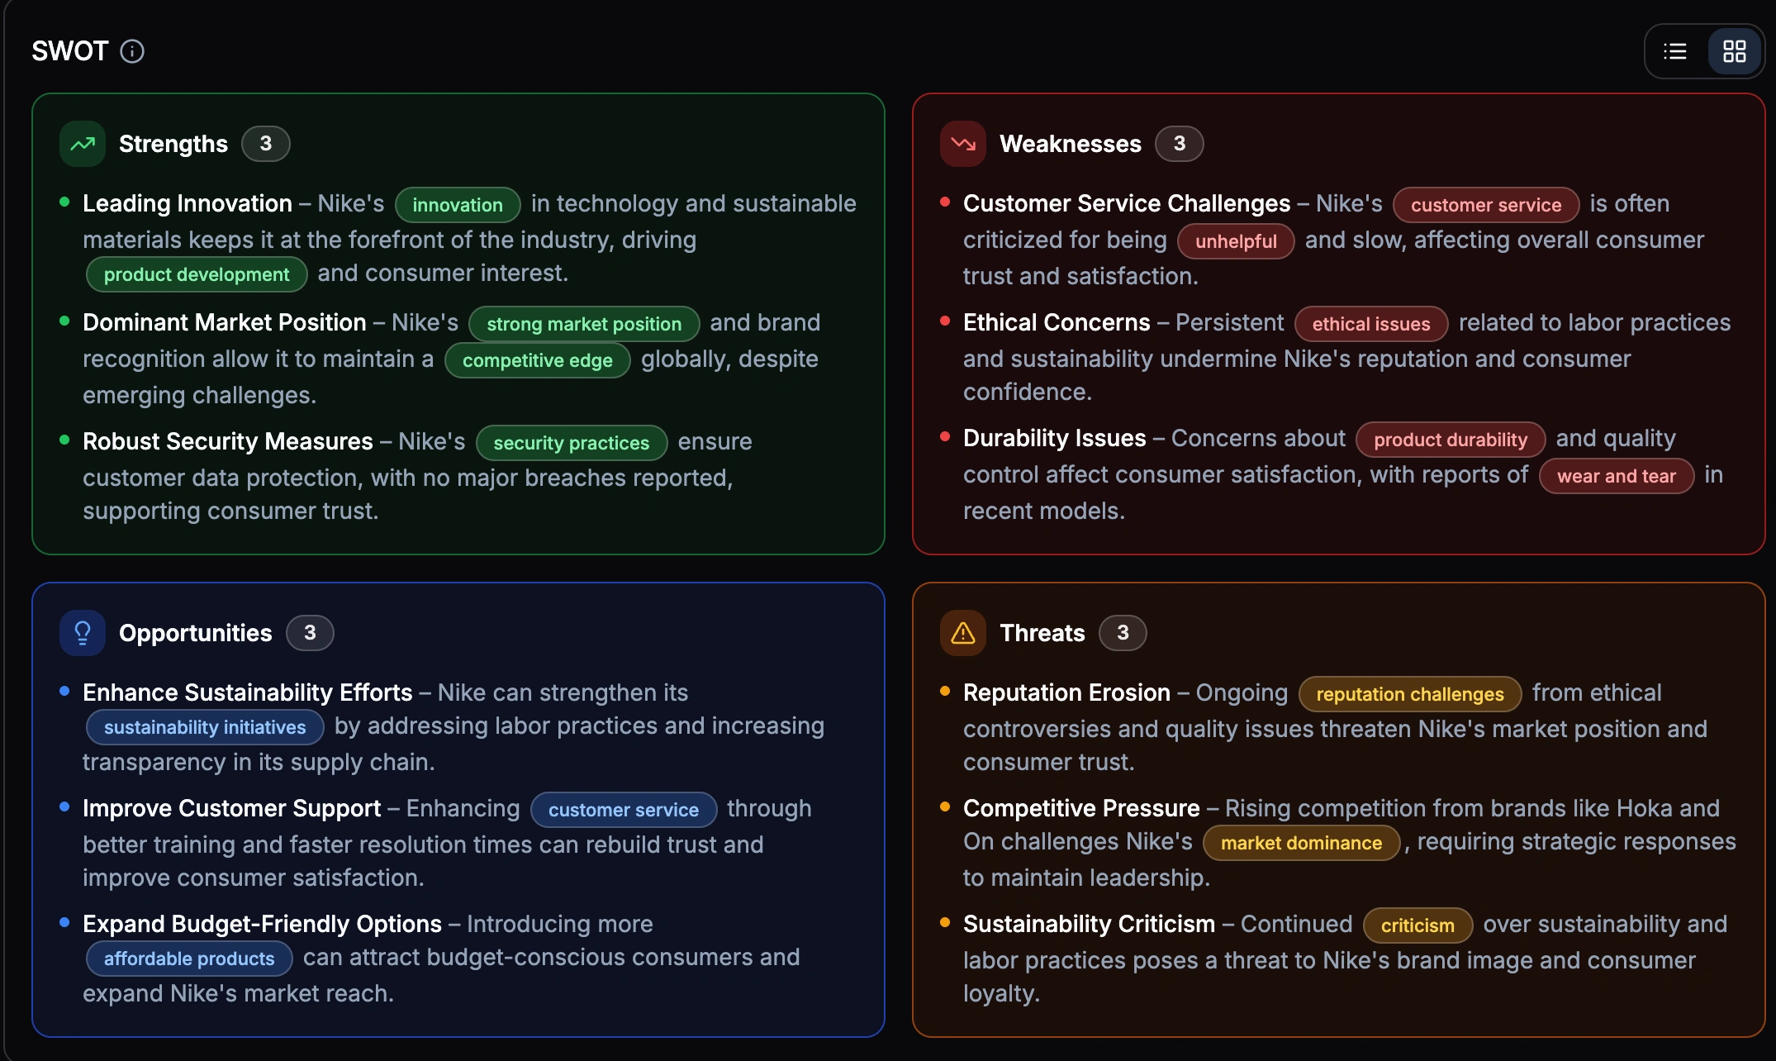The image size is (1776, 1061).
Task: Click the 'strong market position' tag
Action: click(584, 324)
